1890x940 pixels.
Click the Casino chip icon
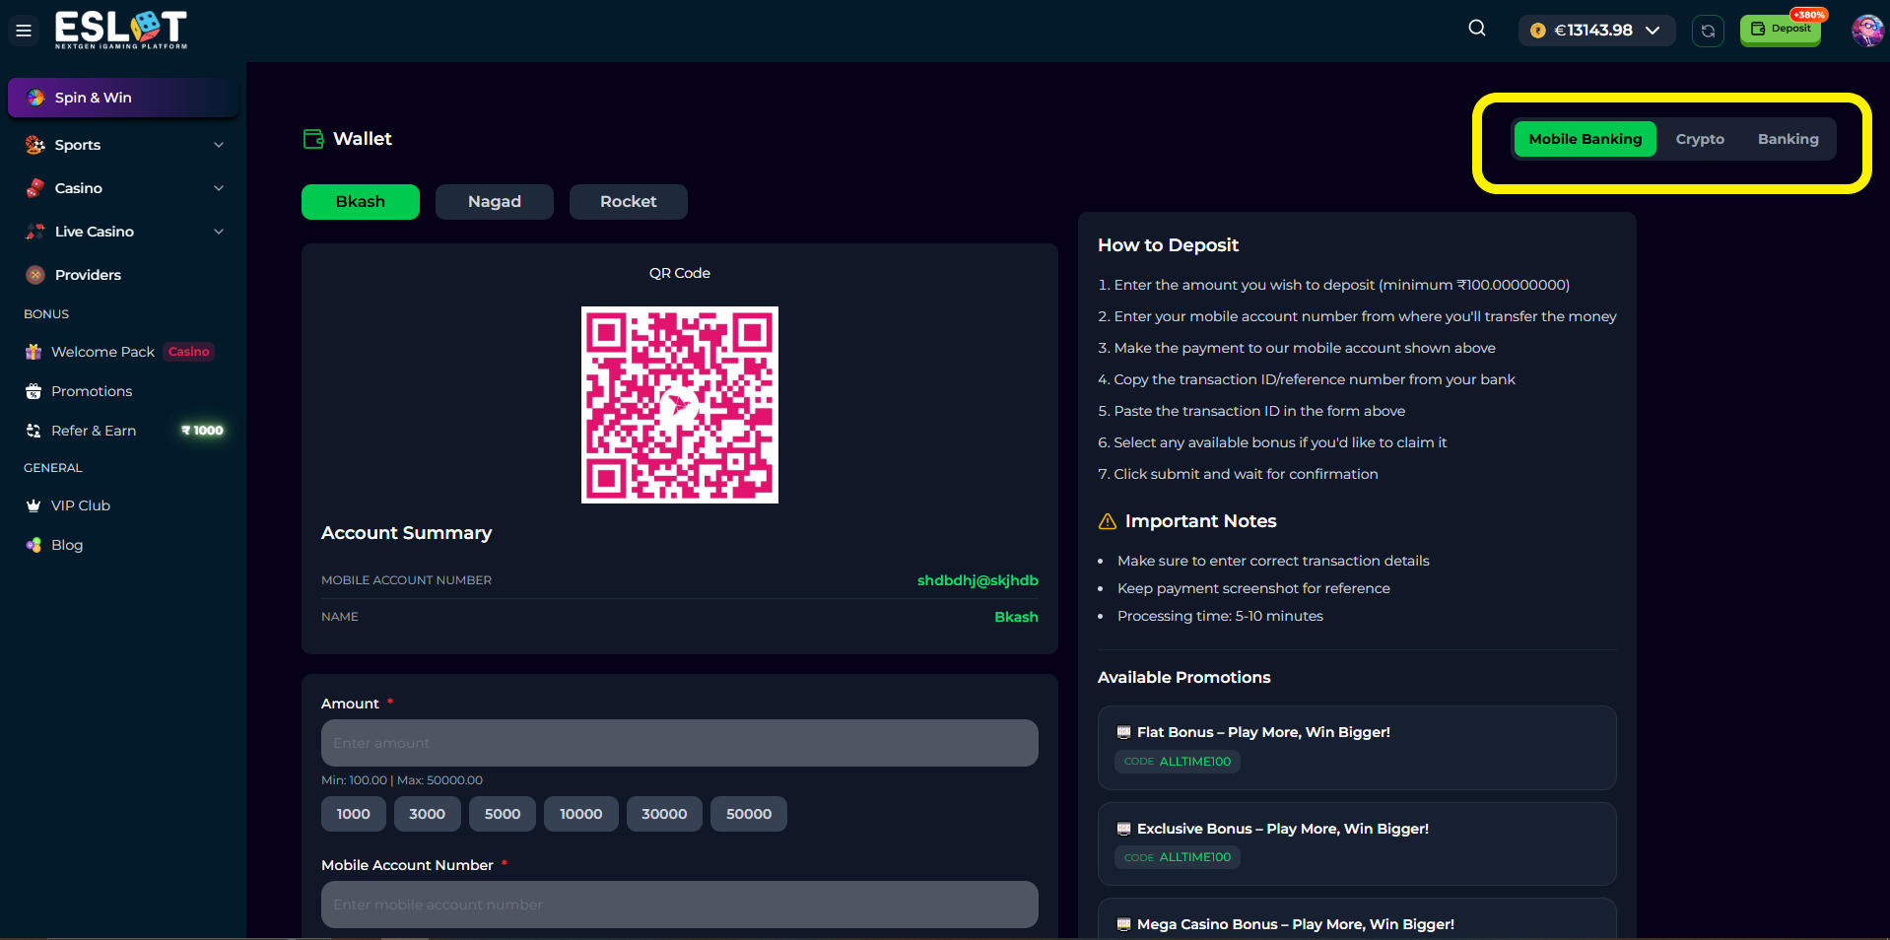(35, 188)
